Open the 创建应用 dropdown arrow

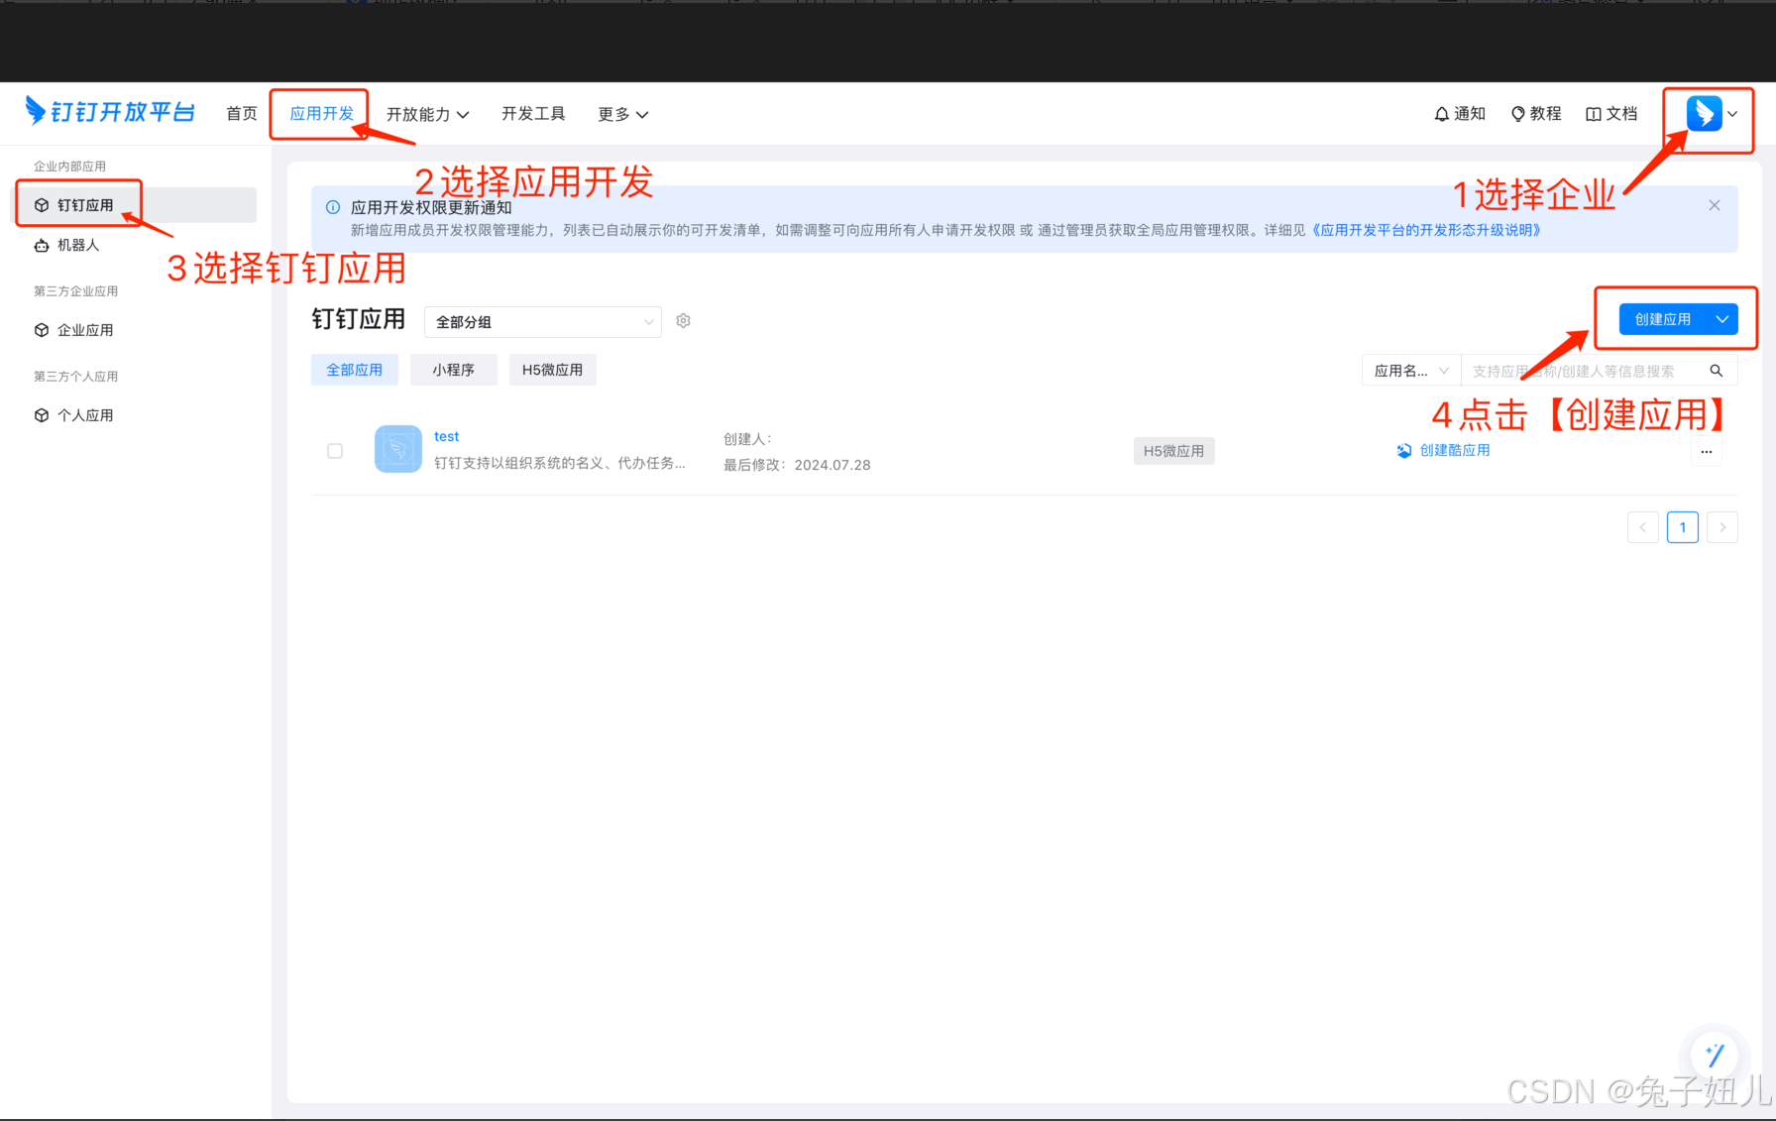[x=1723, y=318]
